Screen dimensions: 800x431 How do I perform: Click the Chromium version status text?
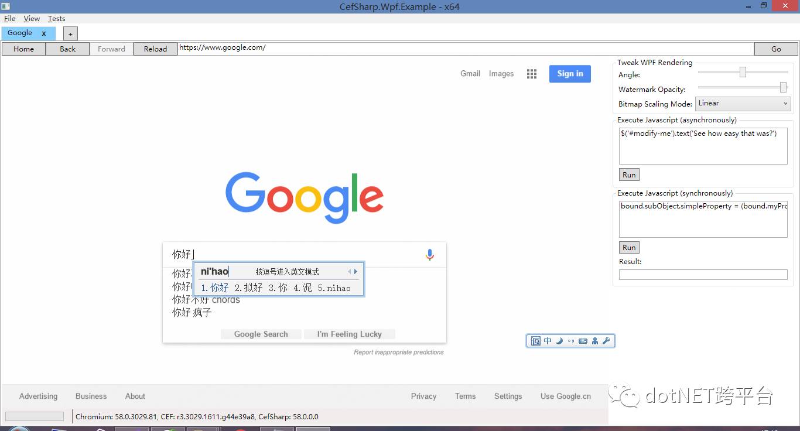[x=197, y=417]
